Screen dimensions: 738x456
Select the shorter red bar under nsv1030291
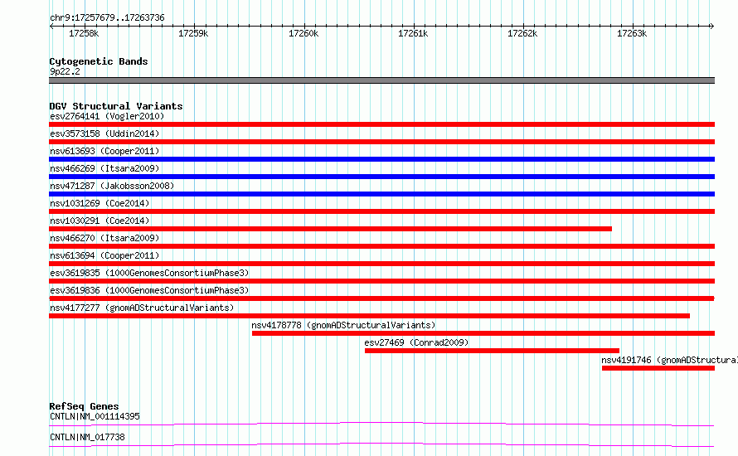[x=330, y=229]
